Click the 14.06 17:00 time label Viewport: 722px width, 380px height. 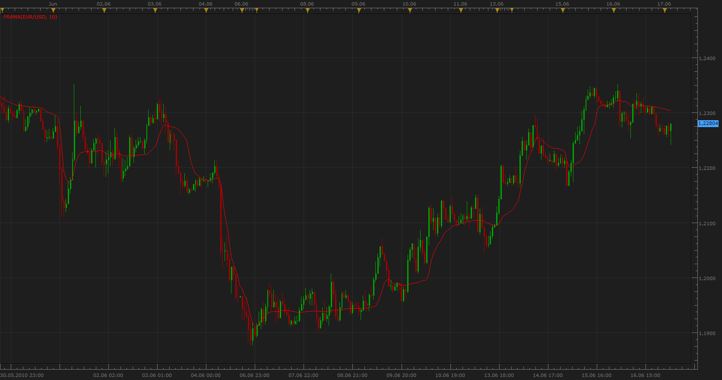pyautogui.click(x=548, y=375)
